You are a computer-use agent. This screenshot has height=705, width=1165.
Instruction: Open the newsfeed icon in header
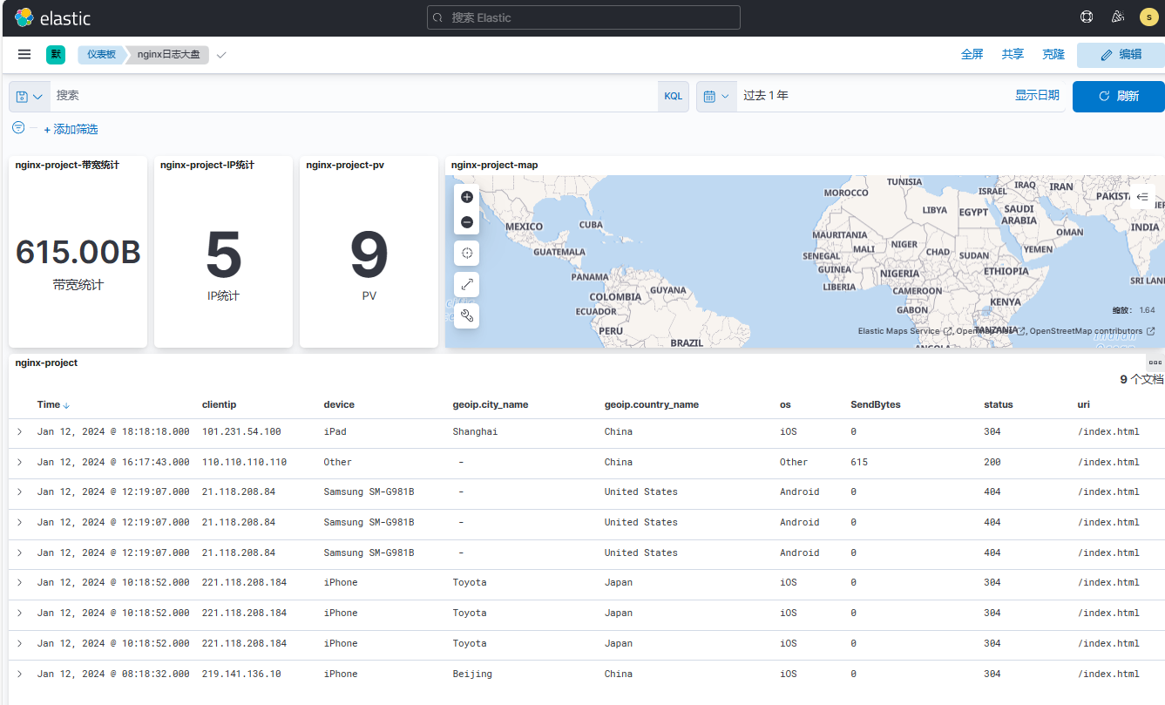tap(1118, 17)
